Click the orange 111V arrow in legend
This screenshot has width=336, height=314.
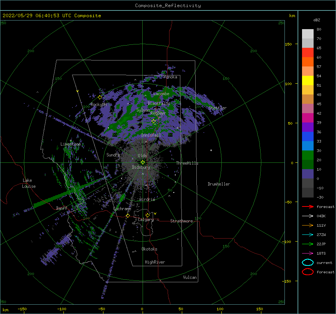[x=308, y=225]
